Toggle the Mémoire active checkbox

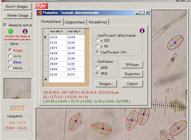pos(5,25)
